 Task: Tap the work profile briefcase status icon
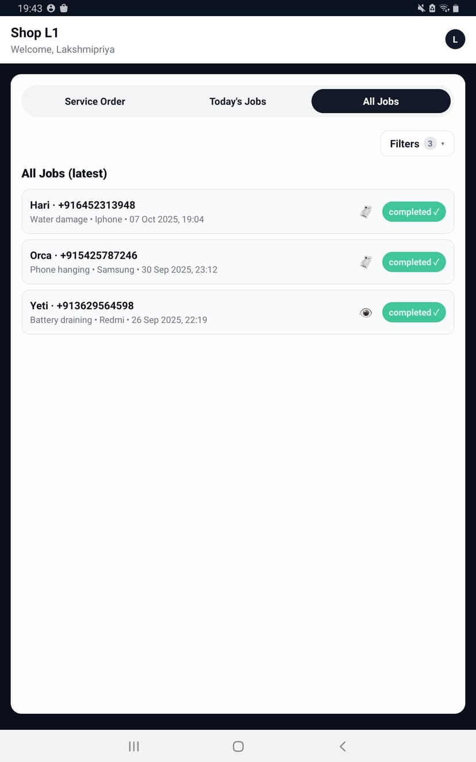pyautogui.click(x=64, y=8)
